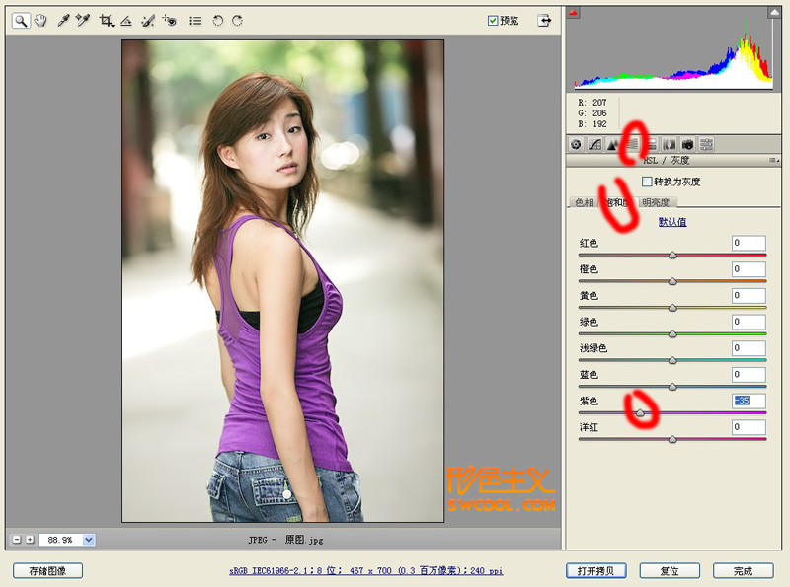Click the 默认值 default link
The width and height of the screenshot is (790, 587).
click(x=672, y=222)
